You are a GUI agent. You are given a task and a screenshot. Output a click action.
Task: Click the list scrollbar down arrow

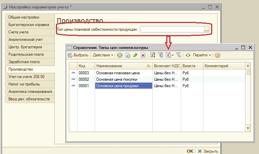(248, 128)
